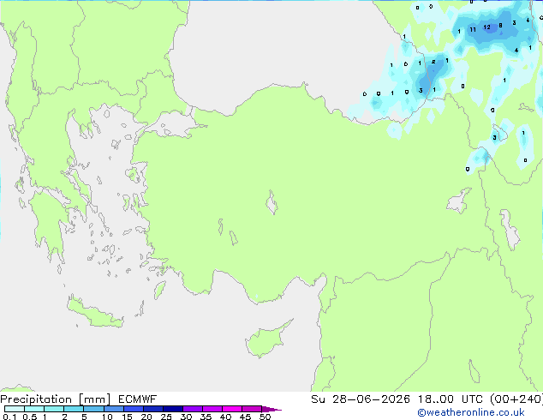543x420 pixels.
Task: Click the 'Precipitation [mm]' title text
Action: (x=56, y=399)
